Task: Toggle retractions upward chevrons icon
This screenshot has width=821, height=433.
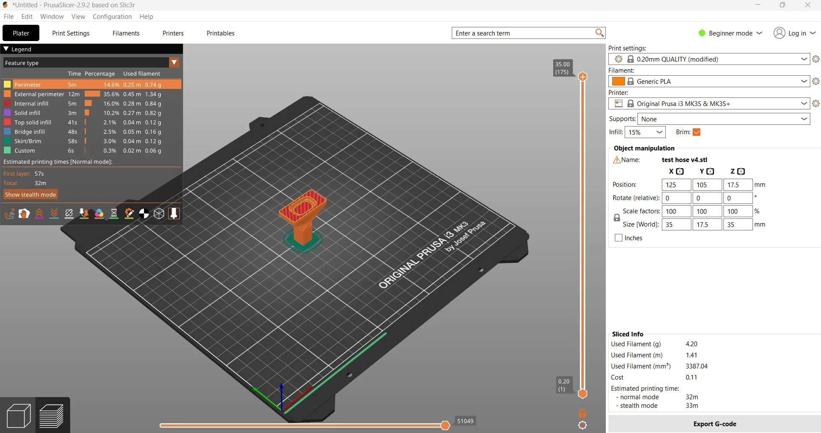Action: [x=39, y=213]
